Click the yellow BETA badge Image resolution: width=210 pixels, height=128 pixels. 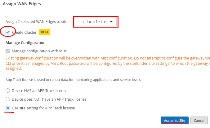point(44,32)
